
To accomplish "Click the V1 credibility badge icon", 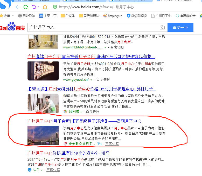I will click(x=100, y=144).
